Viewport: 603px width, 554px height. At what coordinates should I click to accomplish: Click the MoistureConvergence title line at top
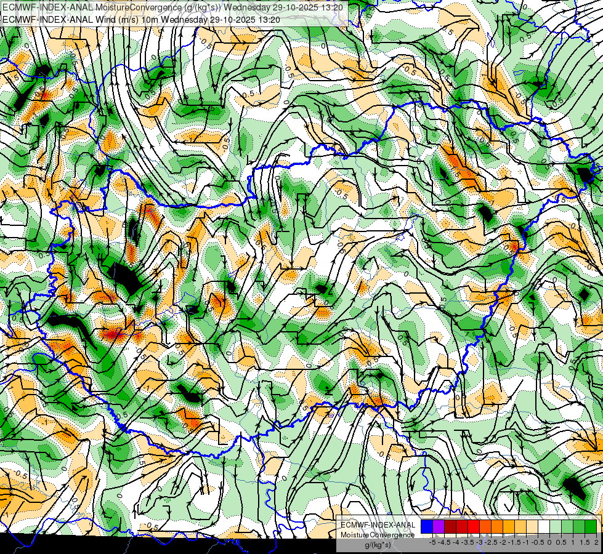coord(172,7)
